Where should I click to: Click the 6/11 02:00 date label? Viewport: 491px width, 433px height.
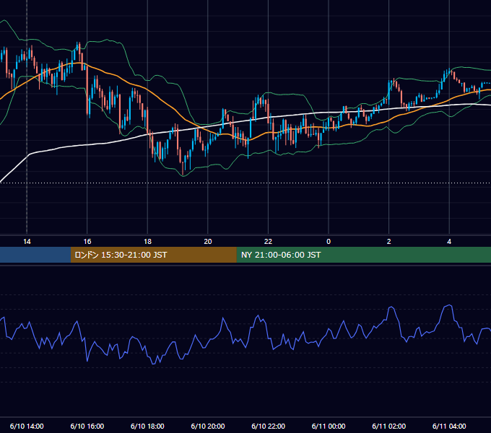[389, 426]
